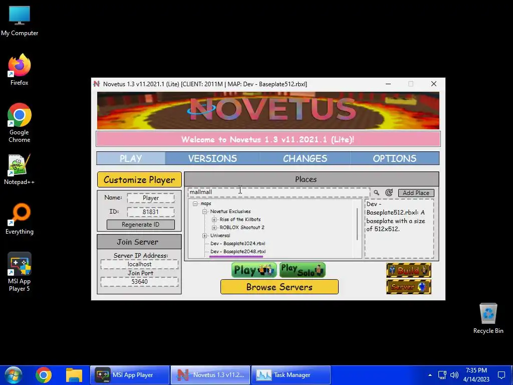Viewport: 513px width, 385px height.
Task: Click the Server IP Address field
Action: (140, 264)
